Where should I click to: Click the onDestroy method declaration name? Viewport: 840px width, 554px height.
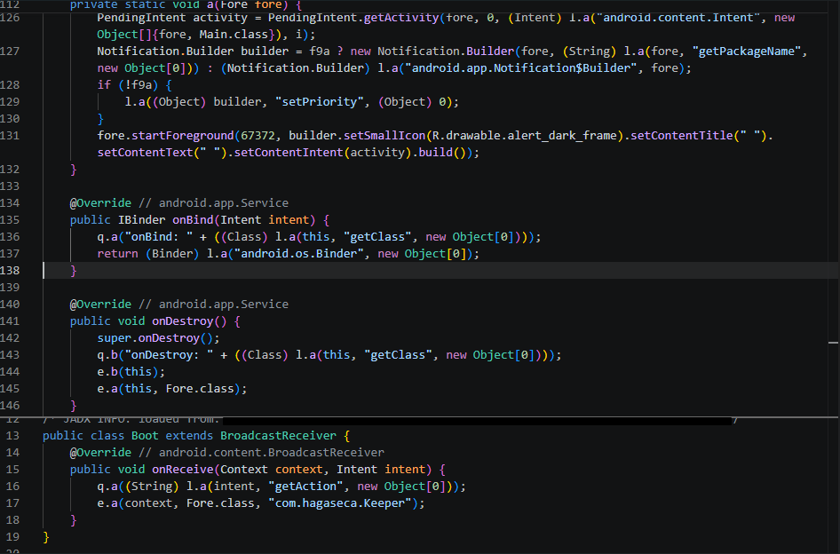point(183,321)
